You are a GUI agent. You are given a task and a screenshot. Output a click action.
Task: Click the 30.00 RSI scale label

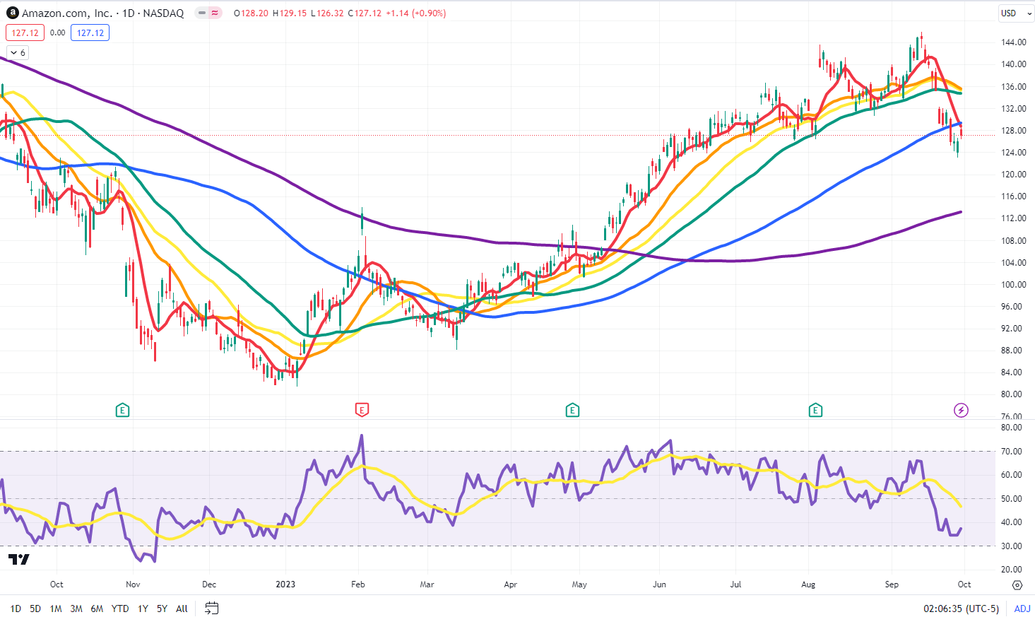coord(1012,546)
